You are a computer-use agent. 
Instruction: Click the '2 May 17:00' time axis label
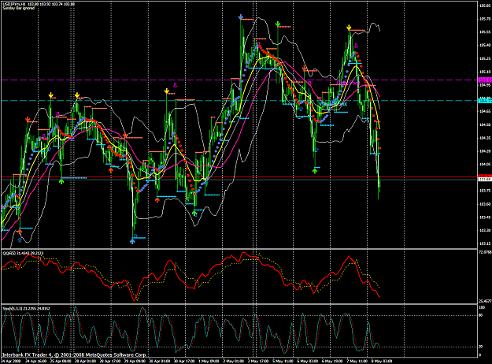(258, 361)
